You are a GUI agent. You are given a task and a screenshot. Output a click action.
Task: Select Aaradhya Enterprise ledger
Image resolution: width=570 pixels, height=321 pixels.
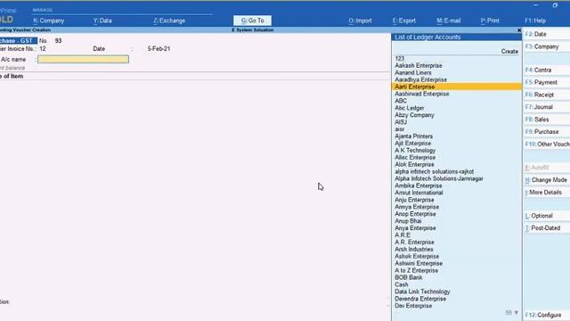pos(420,79)
